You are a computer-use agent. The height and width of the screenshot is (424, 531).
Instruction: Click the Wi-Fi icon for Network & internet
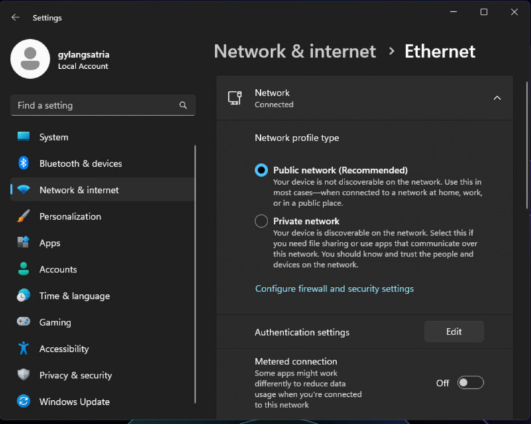pos(23,189)
